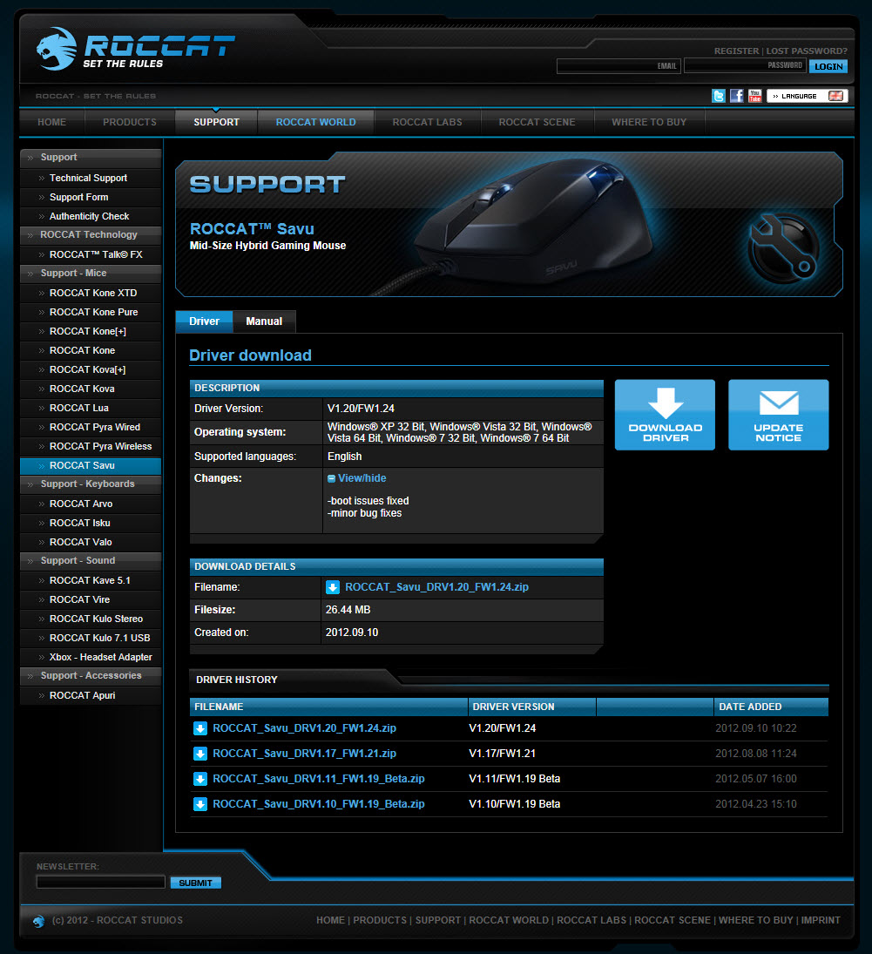Focus the Password input field
The width and height of the screenshot is (872, 954).
click(745, 65)
